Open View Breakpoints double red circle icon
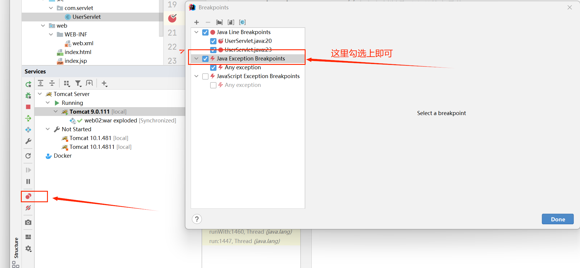This screenshot has height=268, width=580. pyautogui.click(x=28, y=196)
